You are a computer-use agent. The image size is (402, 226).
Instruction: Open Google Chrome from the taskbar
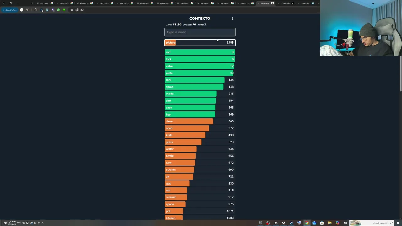(307, 223)
